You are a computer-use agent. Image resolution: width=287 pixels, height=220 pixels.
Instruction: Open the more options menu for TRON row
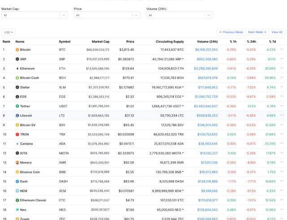click(x=282, y=134)
